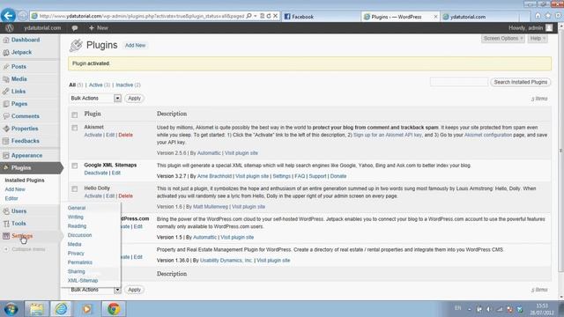Click the browser URL address field
Viewport: 564px width, 317px height.
click(x=142, y=16)
